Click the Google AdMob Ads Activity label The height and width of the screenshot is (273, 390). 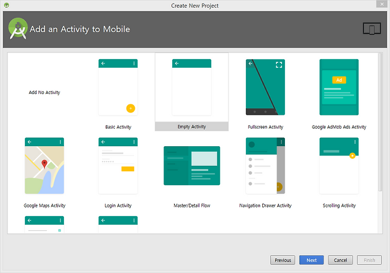pos(339,127)
